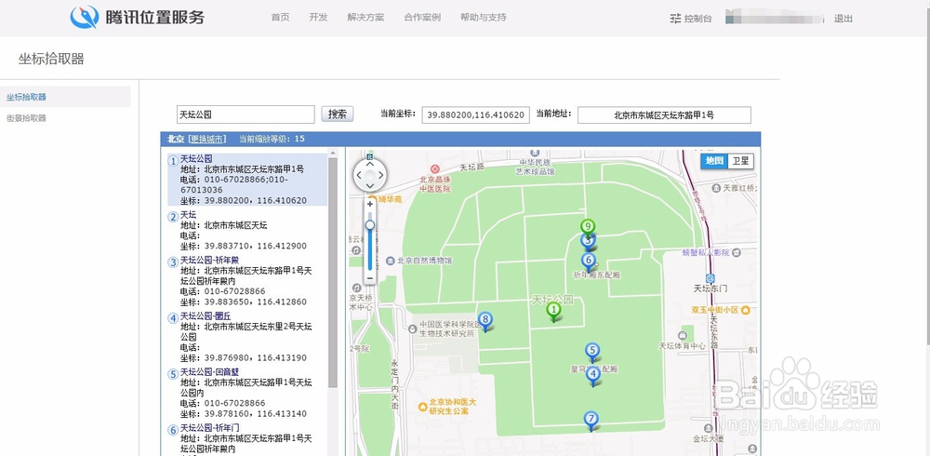The width and height of the screenshot is (930, 456).
Task: Click the result number 3 badge
Action: 173,262
